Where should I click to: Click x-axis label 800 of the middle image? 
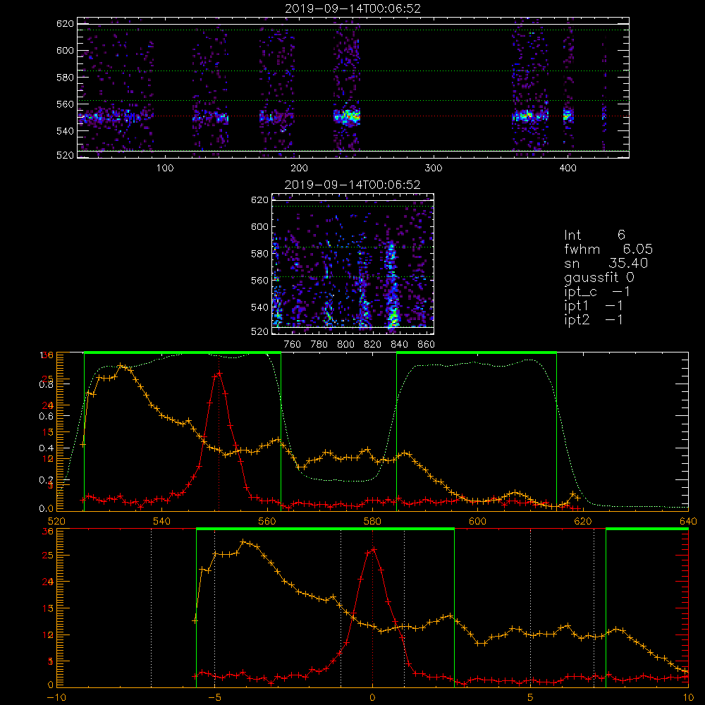click(345, 345)
